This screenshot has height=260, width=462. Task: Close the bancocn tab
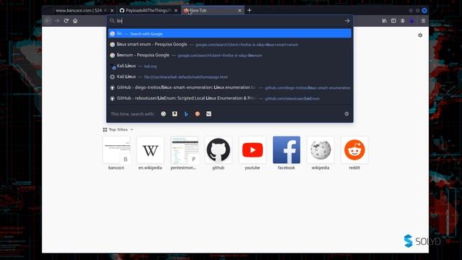(112, 10)
